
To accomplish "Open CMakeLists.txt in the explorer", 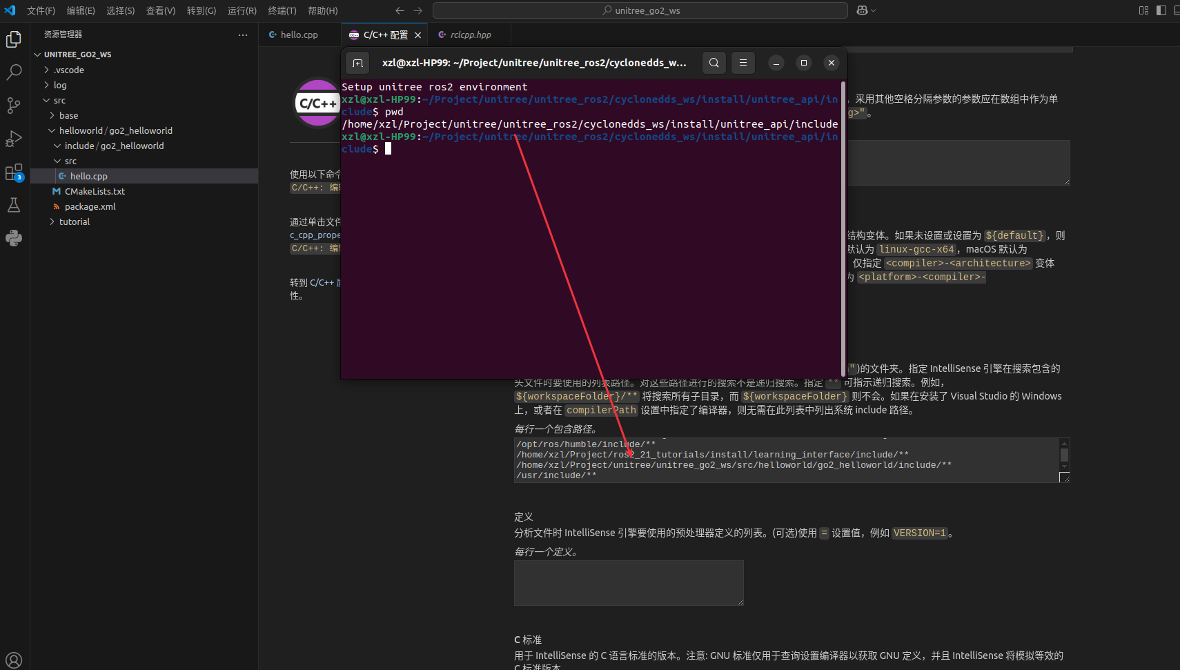I will click(144, 191).
